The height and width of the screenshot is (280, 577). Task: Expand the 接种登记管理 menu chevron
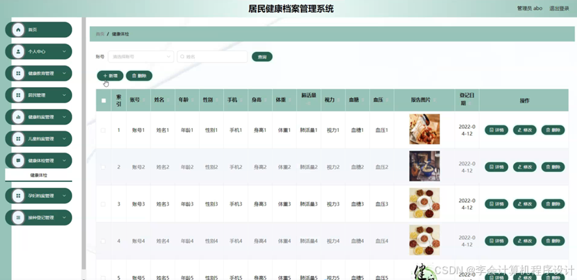pos(64,218)
